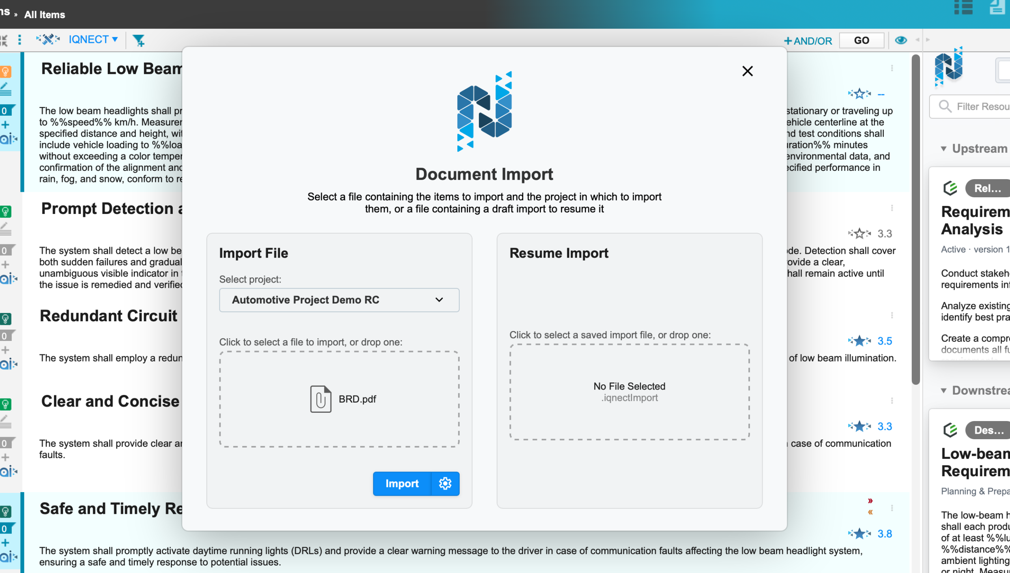
Task: Click the green lightbulb on Clear and Concise
Action: (6, 404)
